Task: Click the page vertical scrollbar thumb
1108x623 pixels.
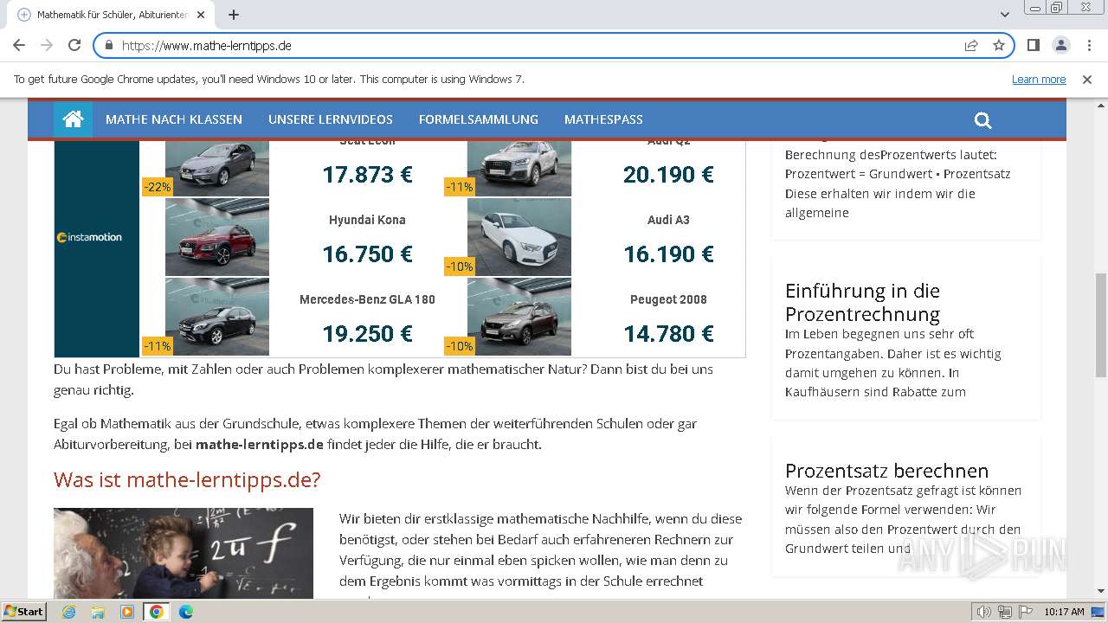Action: tap(1100, 324)
